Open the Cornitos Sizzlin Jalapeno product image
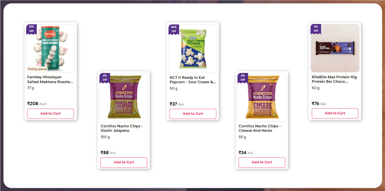Viewport: 385px width, 191px height. [x=124, y=97]
